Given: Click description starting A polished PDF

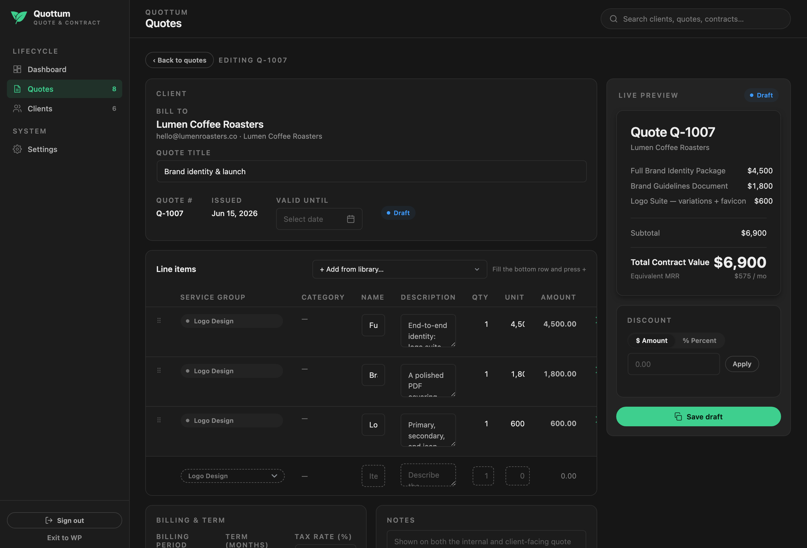Looking at the screenshot, I should tap(428, 380).
